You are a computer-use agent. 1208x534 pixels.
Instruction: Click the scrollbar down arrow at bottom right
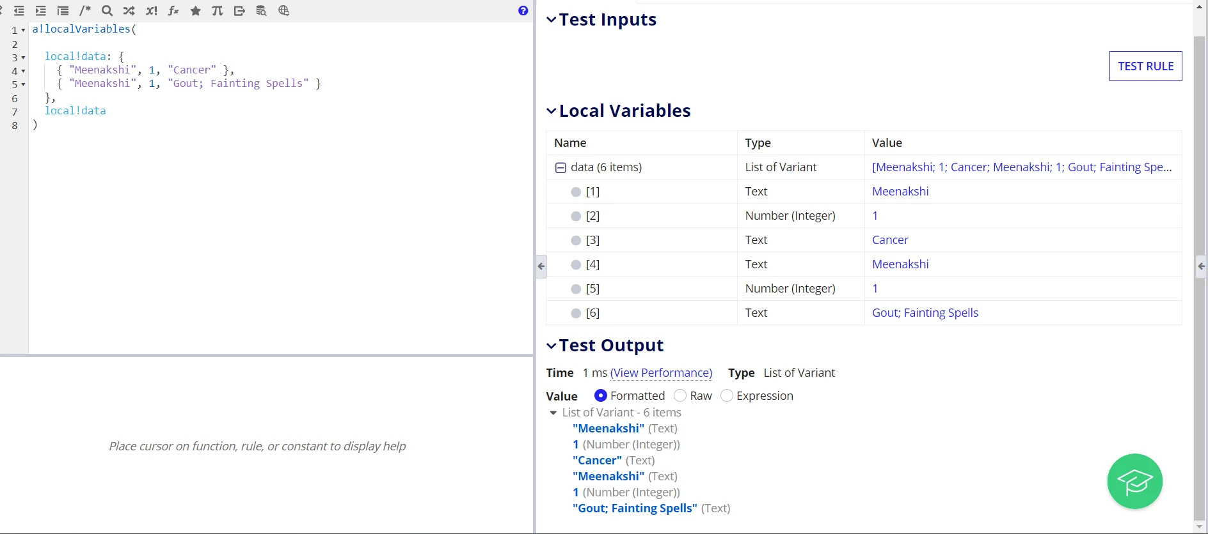click(1200, 528)
